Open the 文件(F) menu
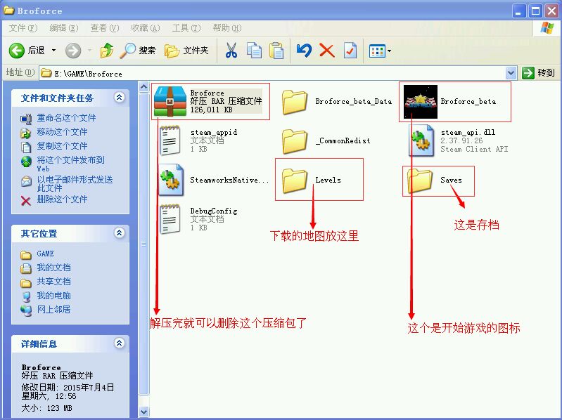Screen dimensions: 562x420 click(23, 28)
